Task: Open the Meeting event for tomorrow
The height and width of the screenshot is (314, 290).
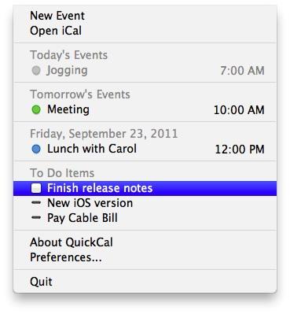Action: pos(145,109)
